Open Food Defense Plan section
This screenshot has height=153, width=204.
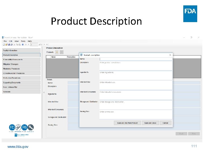coord(21,87)
